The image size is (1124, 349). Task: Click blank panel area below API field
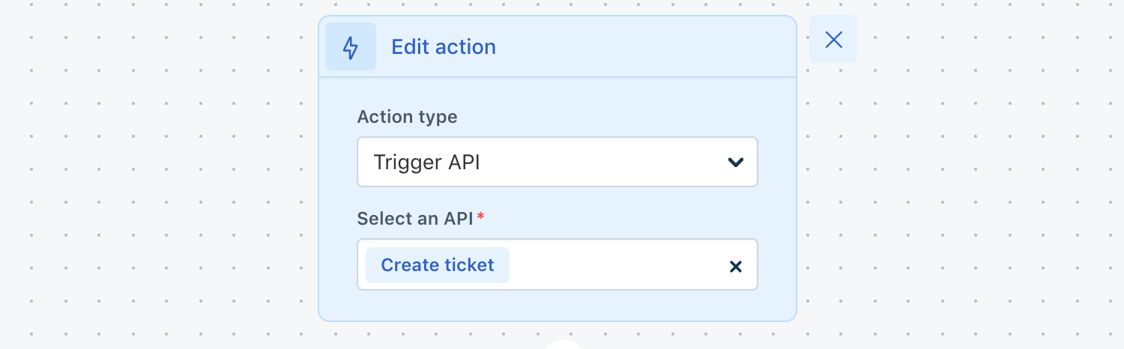(558, 305)
